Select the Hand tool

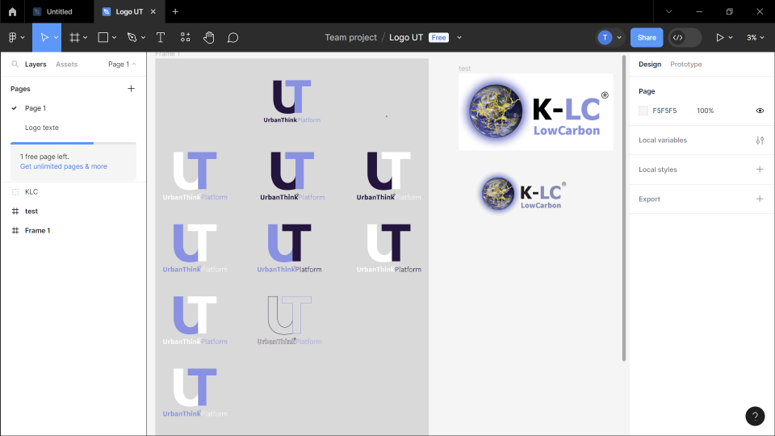(x=208, y=37)
